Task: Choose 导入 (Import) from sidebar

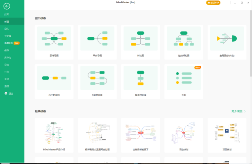Action: point(12,29)
